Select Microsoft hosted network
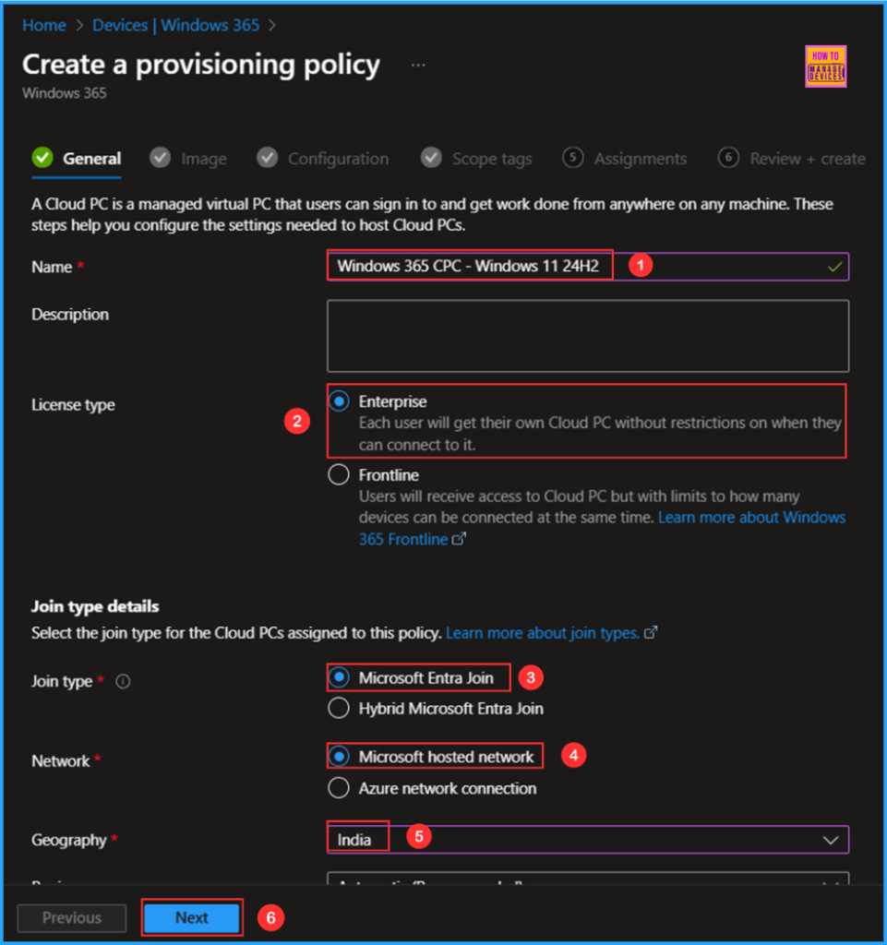 click(339, 757)
